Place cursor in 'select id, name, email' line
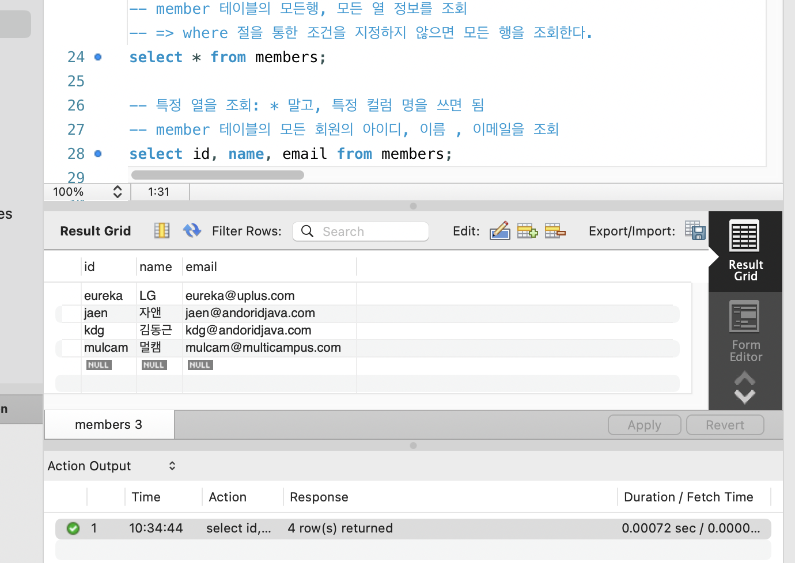795x563 pixels. pyautogui.click(x=291, y=154)
